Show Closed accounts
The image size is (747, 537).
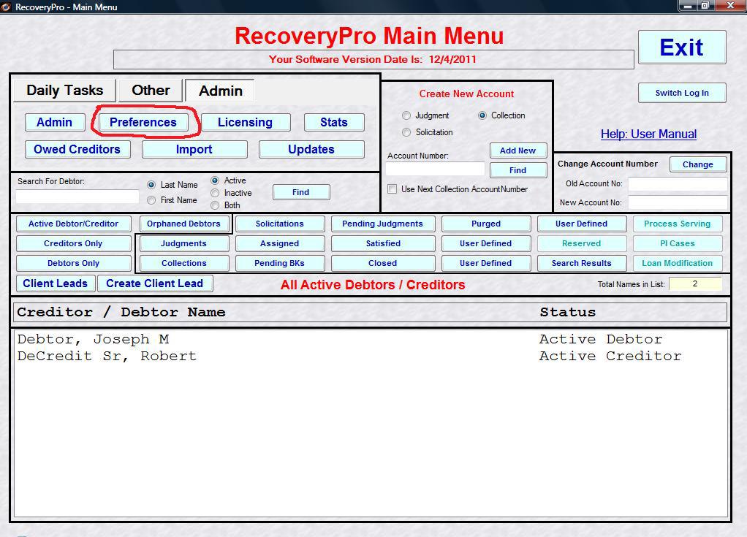(x=382, y=263)
